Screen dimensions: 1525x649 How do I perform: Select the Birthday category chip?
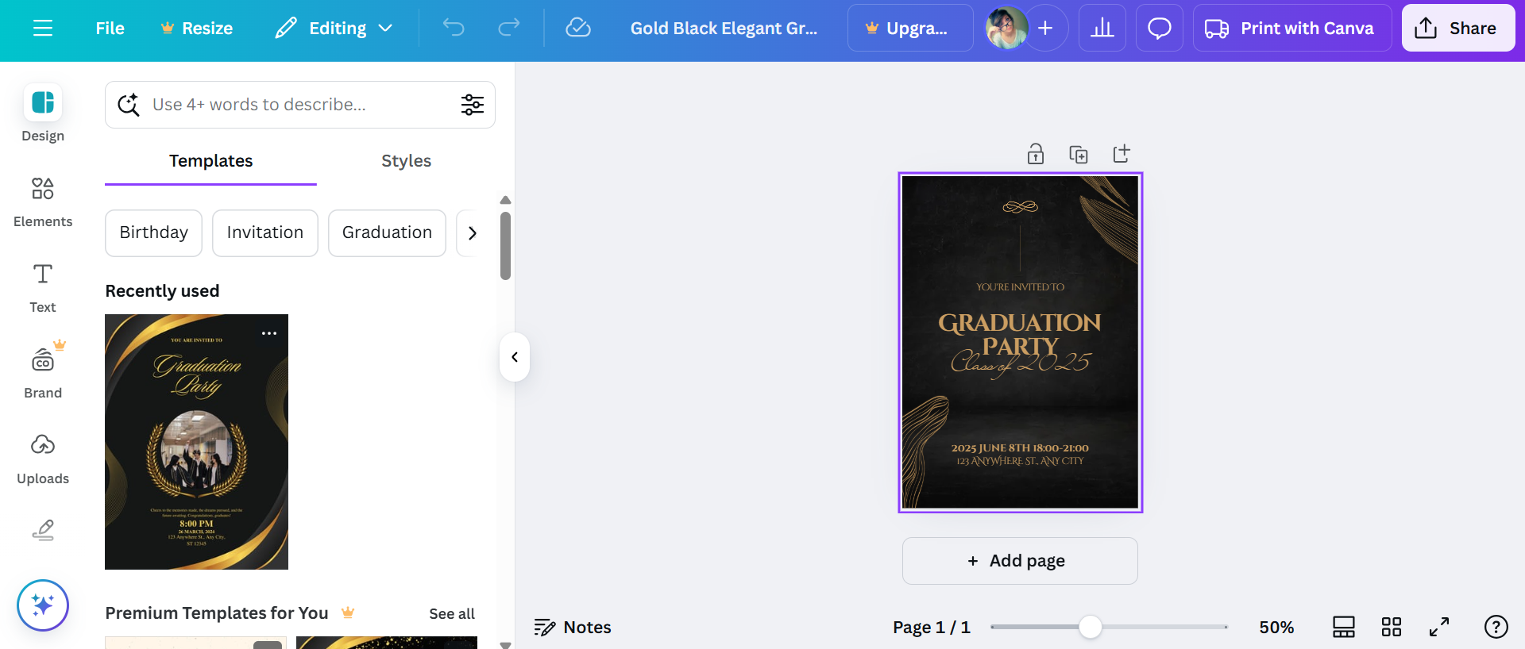153,232
